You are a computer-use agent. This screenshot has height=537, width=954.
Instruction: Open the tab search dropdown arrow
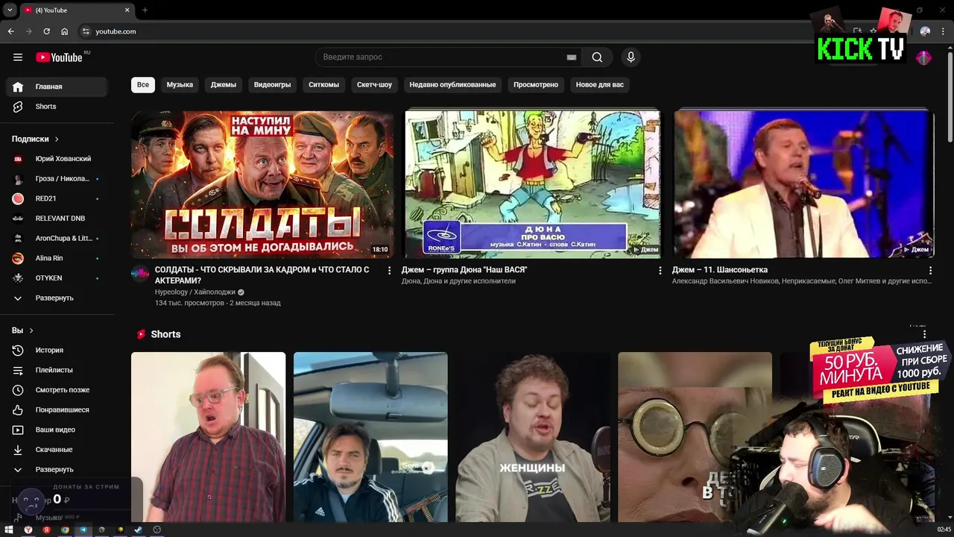click(9, 10)
